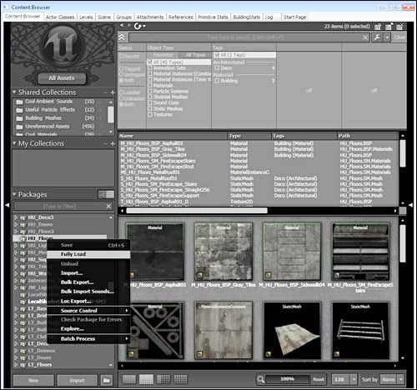
Task: Select the thumbnails-only grid layout icon
Action: click(x=180, y=379)
